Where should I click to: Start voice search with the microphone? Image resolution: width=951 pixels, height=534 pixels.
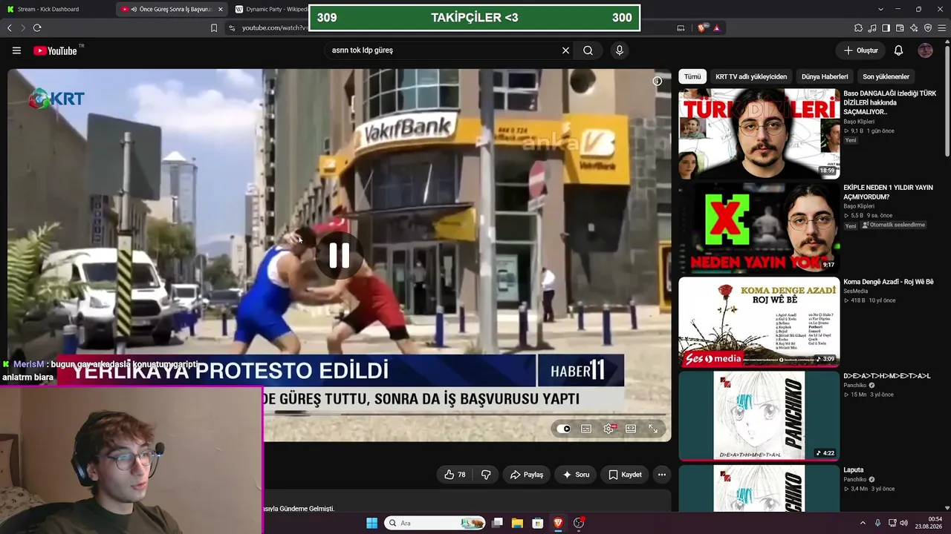click(x=619, y=50)
